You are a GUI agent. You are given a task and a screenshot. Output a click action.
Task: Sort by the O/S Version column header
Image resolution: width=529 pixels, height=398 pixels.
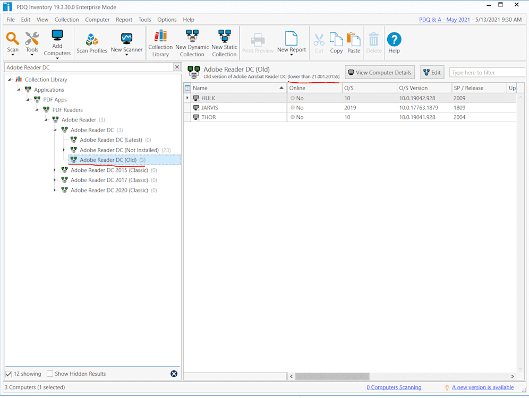[424, 88]
